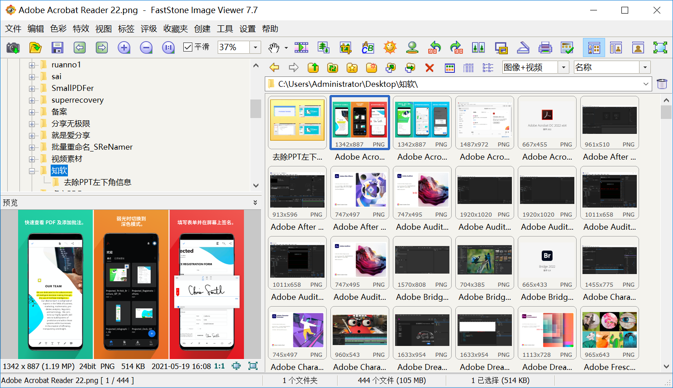Expand the folder path dropdown
This screenshot has width=673, height=388.
tap(646, 84)
